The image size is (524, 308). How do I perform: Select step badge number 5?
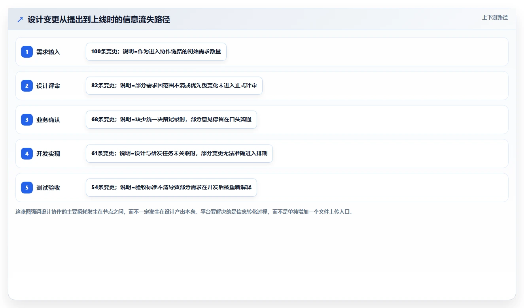pos(27,188)
